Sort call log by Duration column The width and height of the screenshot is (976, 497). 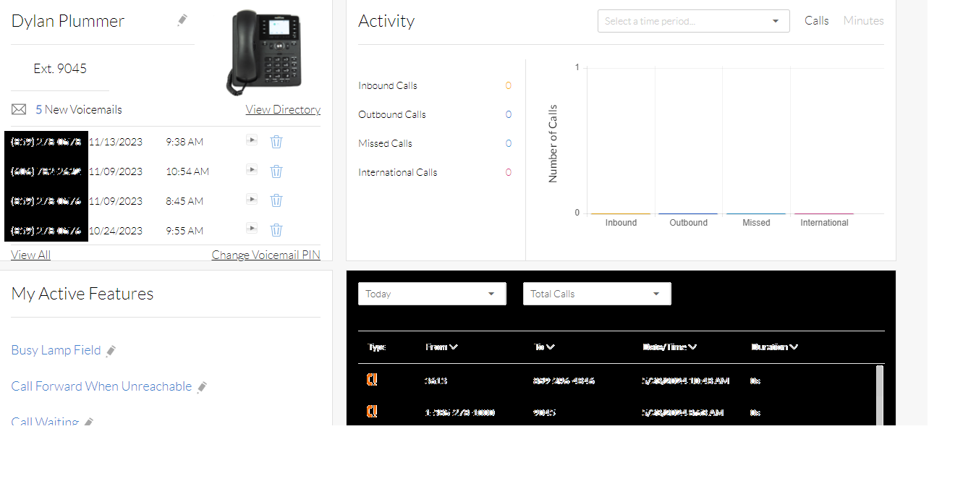774,347
